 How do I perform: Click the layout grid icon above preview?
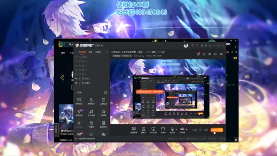(x=210, y=54)
